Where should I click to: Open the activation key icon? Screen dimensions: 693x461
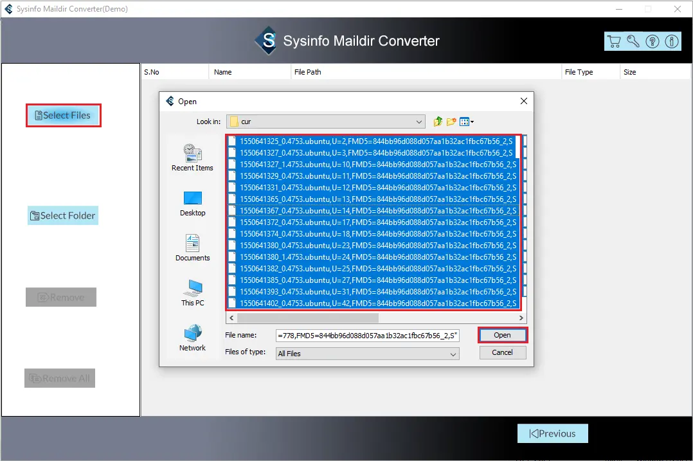[x=633, y=42]
